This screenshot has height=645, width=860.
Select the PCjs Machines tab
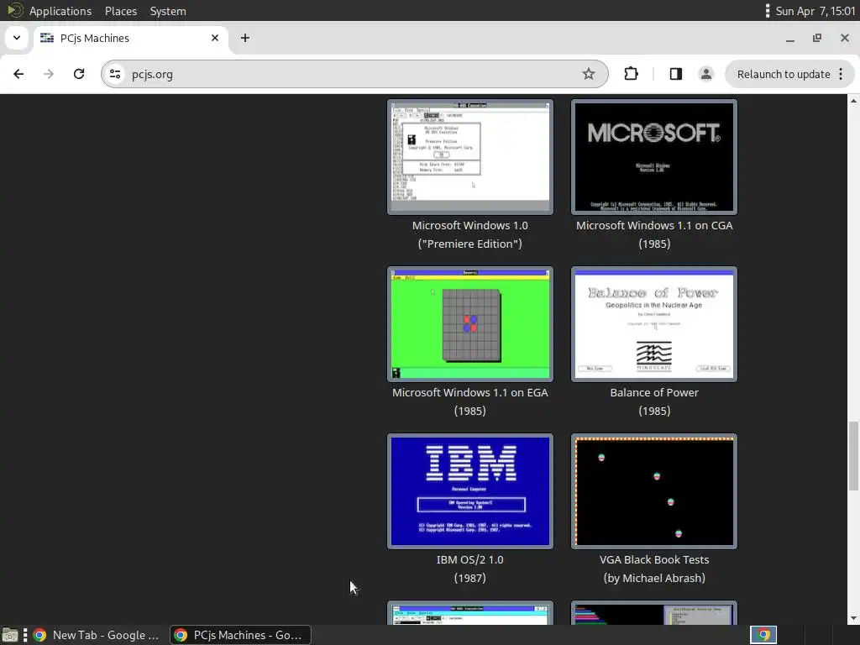(132, 38)
